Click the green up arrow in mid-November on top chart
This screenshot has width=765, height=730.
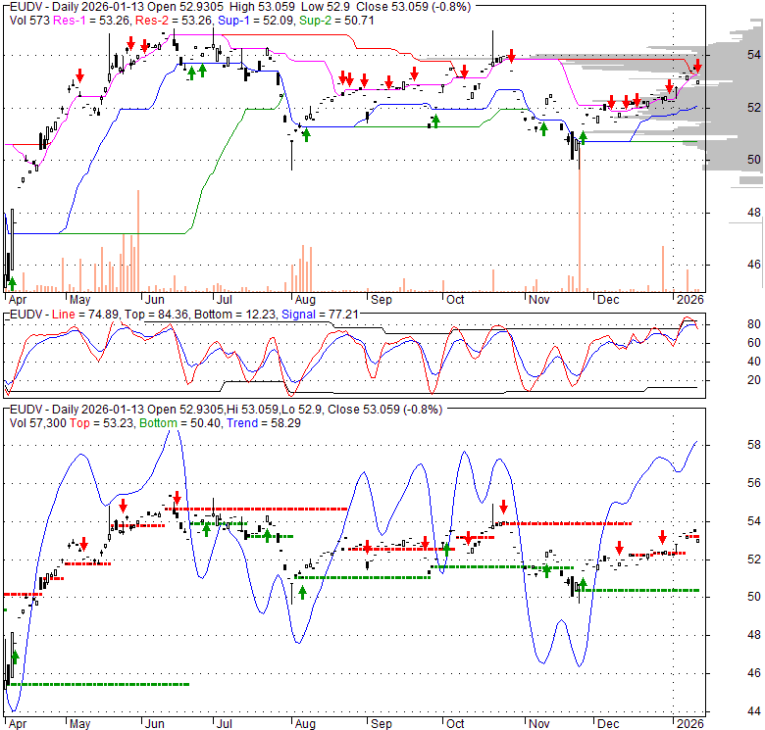[x=584, y=137]
